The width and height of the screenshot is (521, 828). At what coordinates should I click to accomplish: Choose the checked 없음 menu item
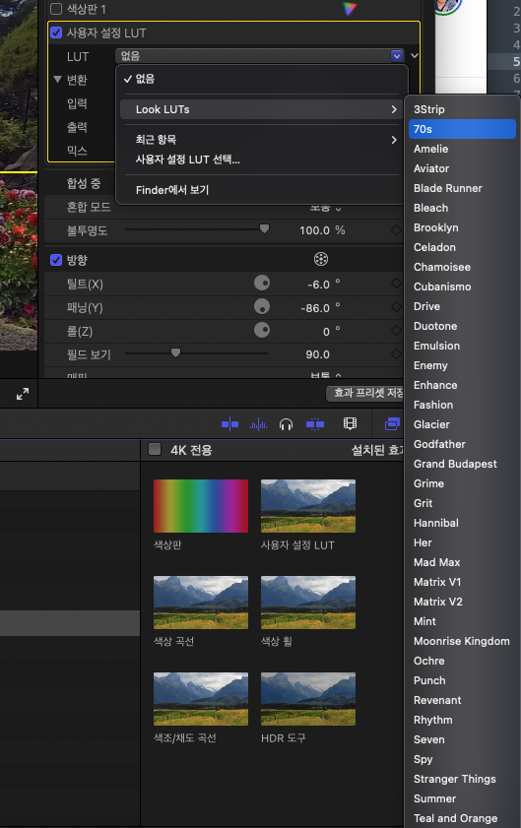tap(262, 79)
